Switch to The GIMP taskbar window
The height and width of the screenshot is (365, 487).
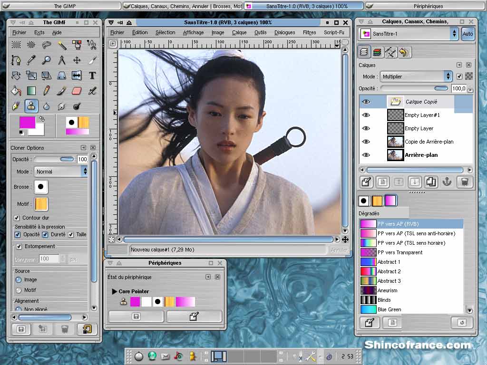(x=61, y=6)
